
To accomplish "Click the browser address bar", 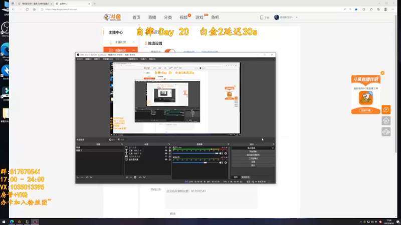I will [192, 9].
